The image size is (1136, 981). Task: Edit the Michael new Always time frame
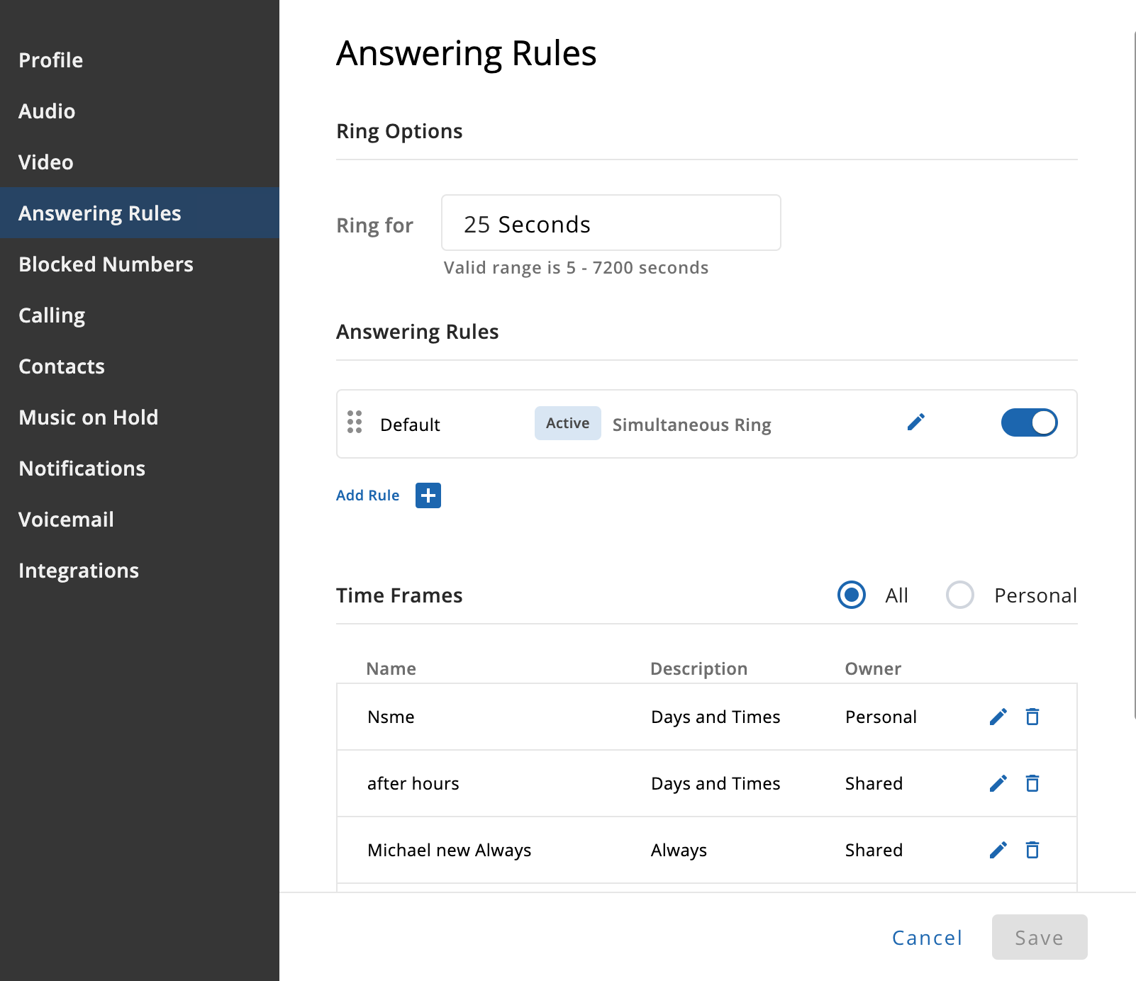pyautogui.click(x=998, y=850)
